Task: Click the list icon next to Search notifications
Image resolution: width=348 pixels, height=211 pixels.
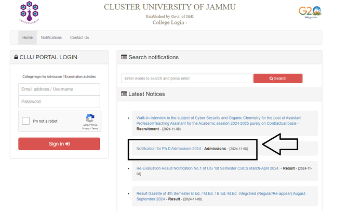Action: (x=124, y=57)
